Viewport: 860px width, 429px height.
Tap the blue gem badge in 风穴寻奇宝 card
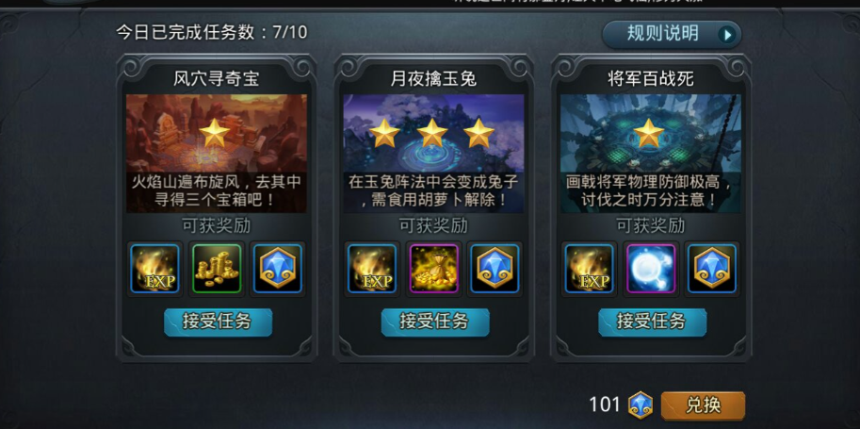tap(278, 269)
